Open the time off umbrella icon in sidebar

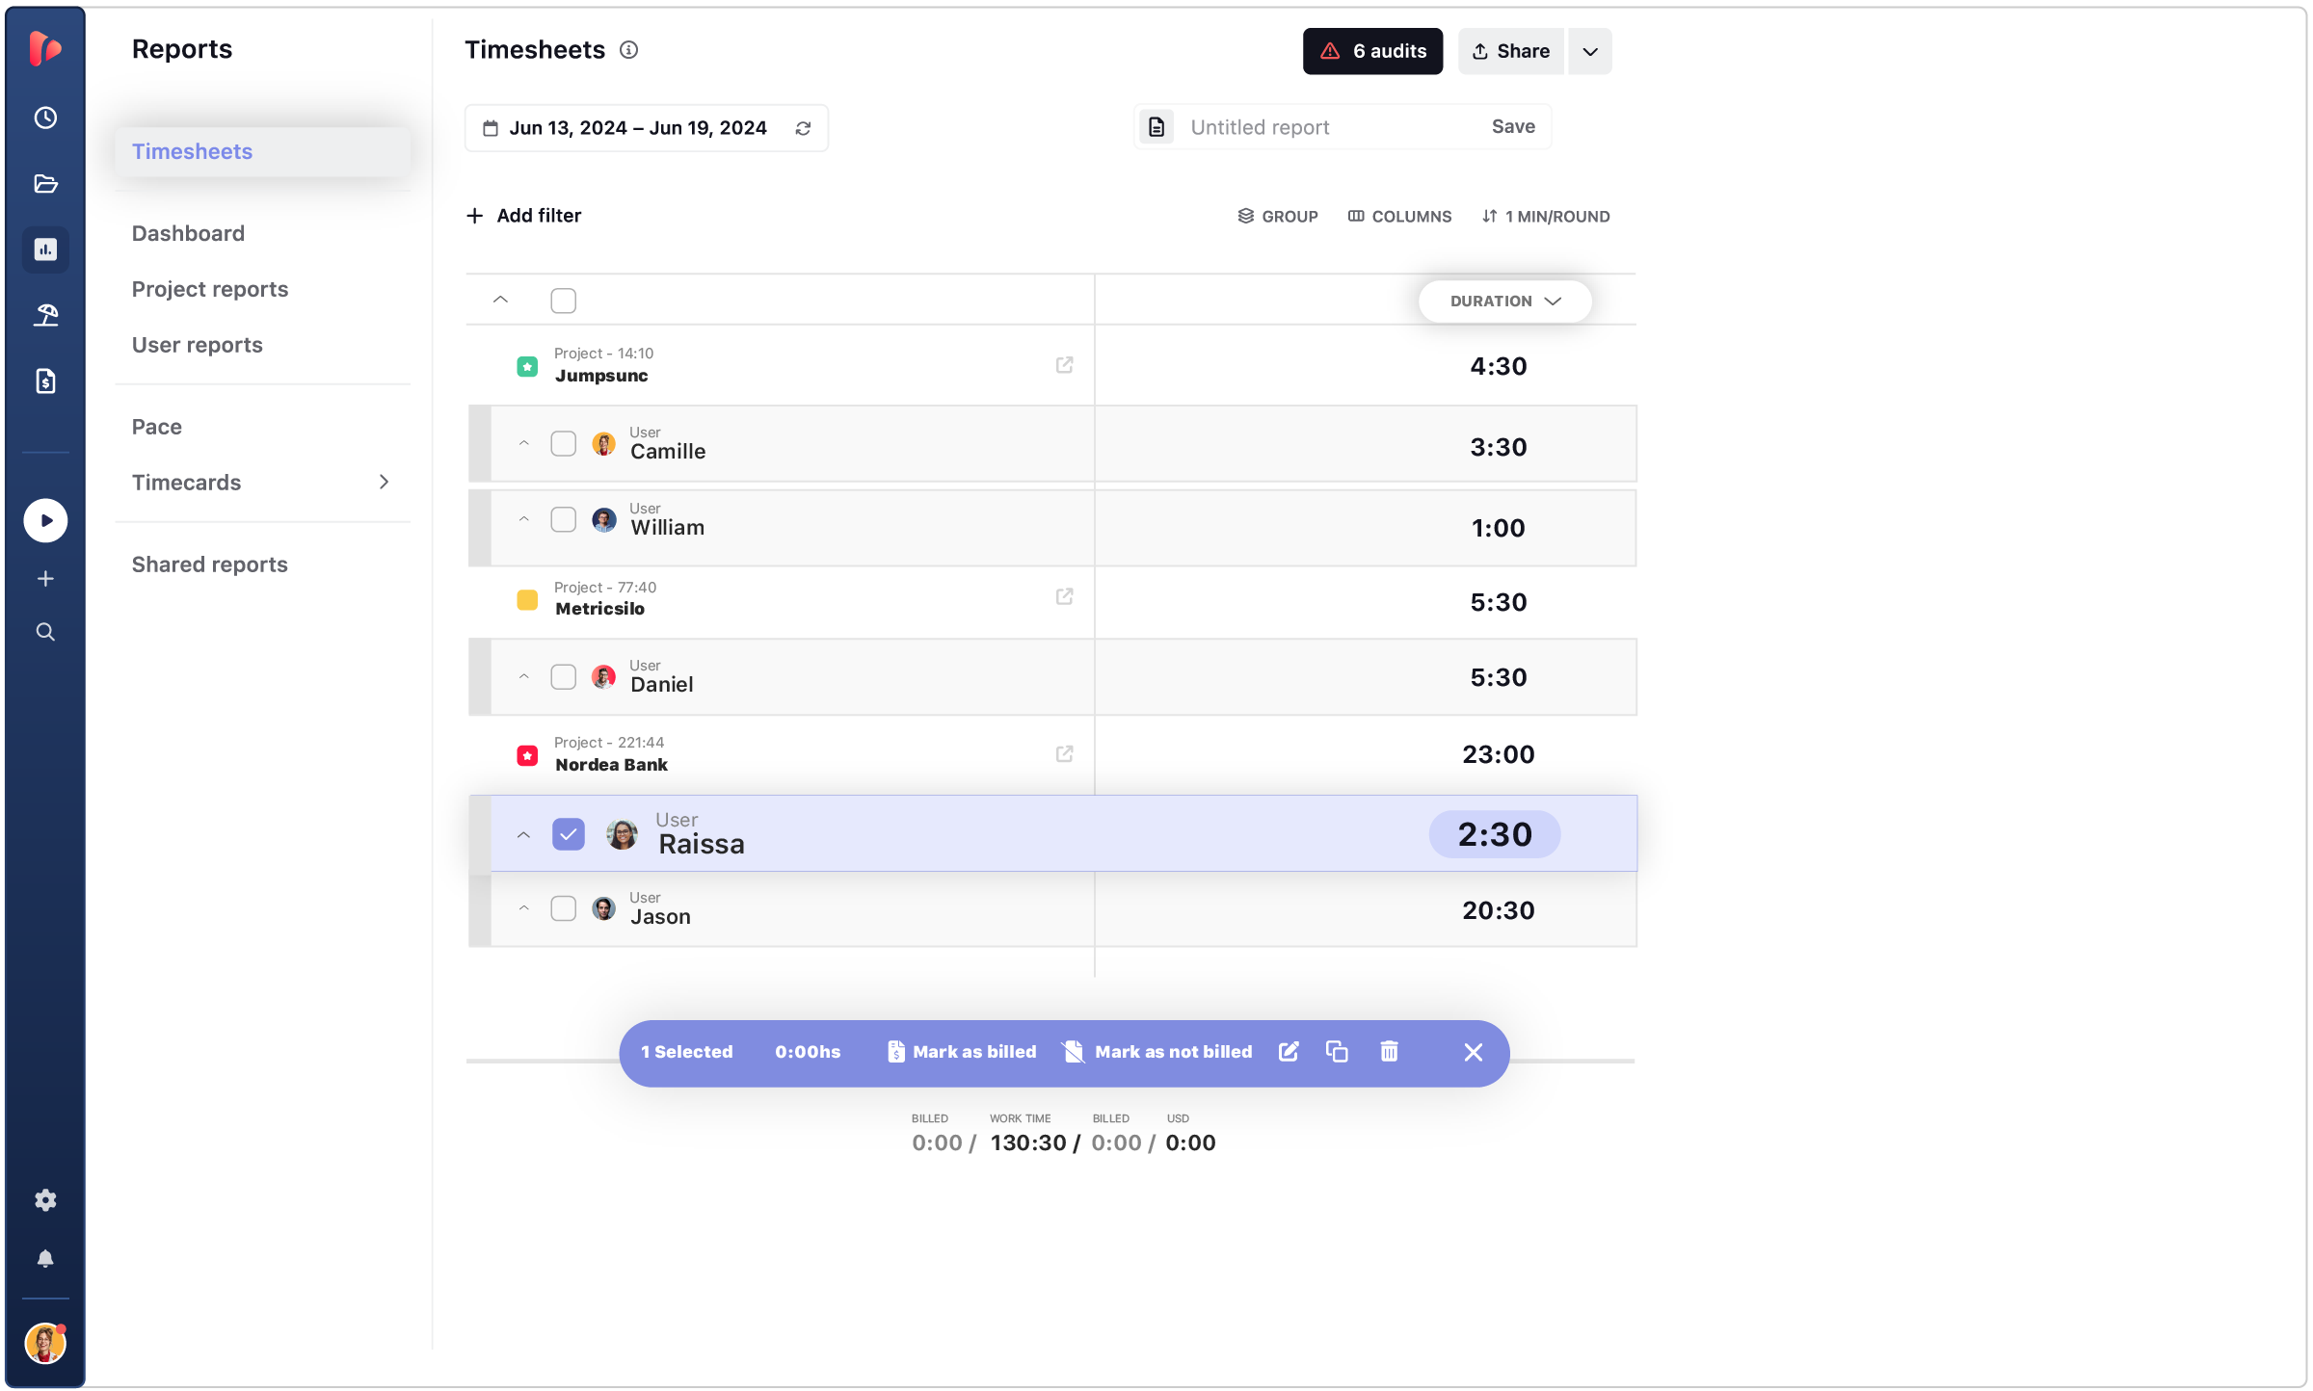(45, 315)
